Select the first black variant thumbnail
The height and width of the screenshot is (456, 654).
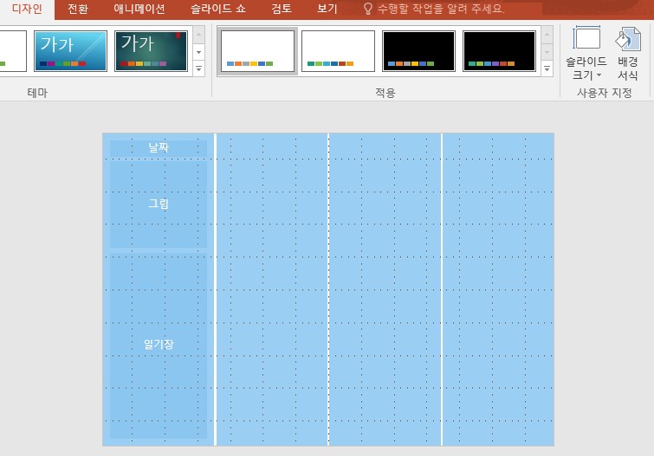(418, 51)
